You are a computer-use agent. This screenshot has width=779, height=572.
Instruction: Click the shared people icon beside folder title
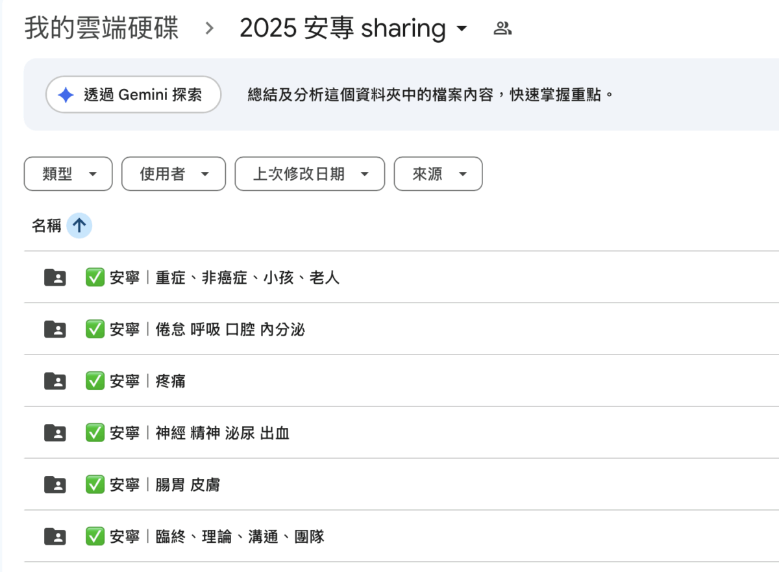pos(502,29)
